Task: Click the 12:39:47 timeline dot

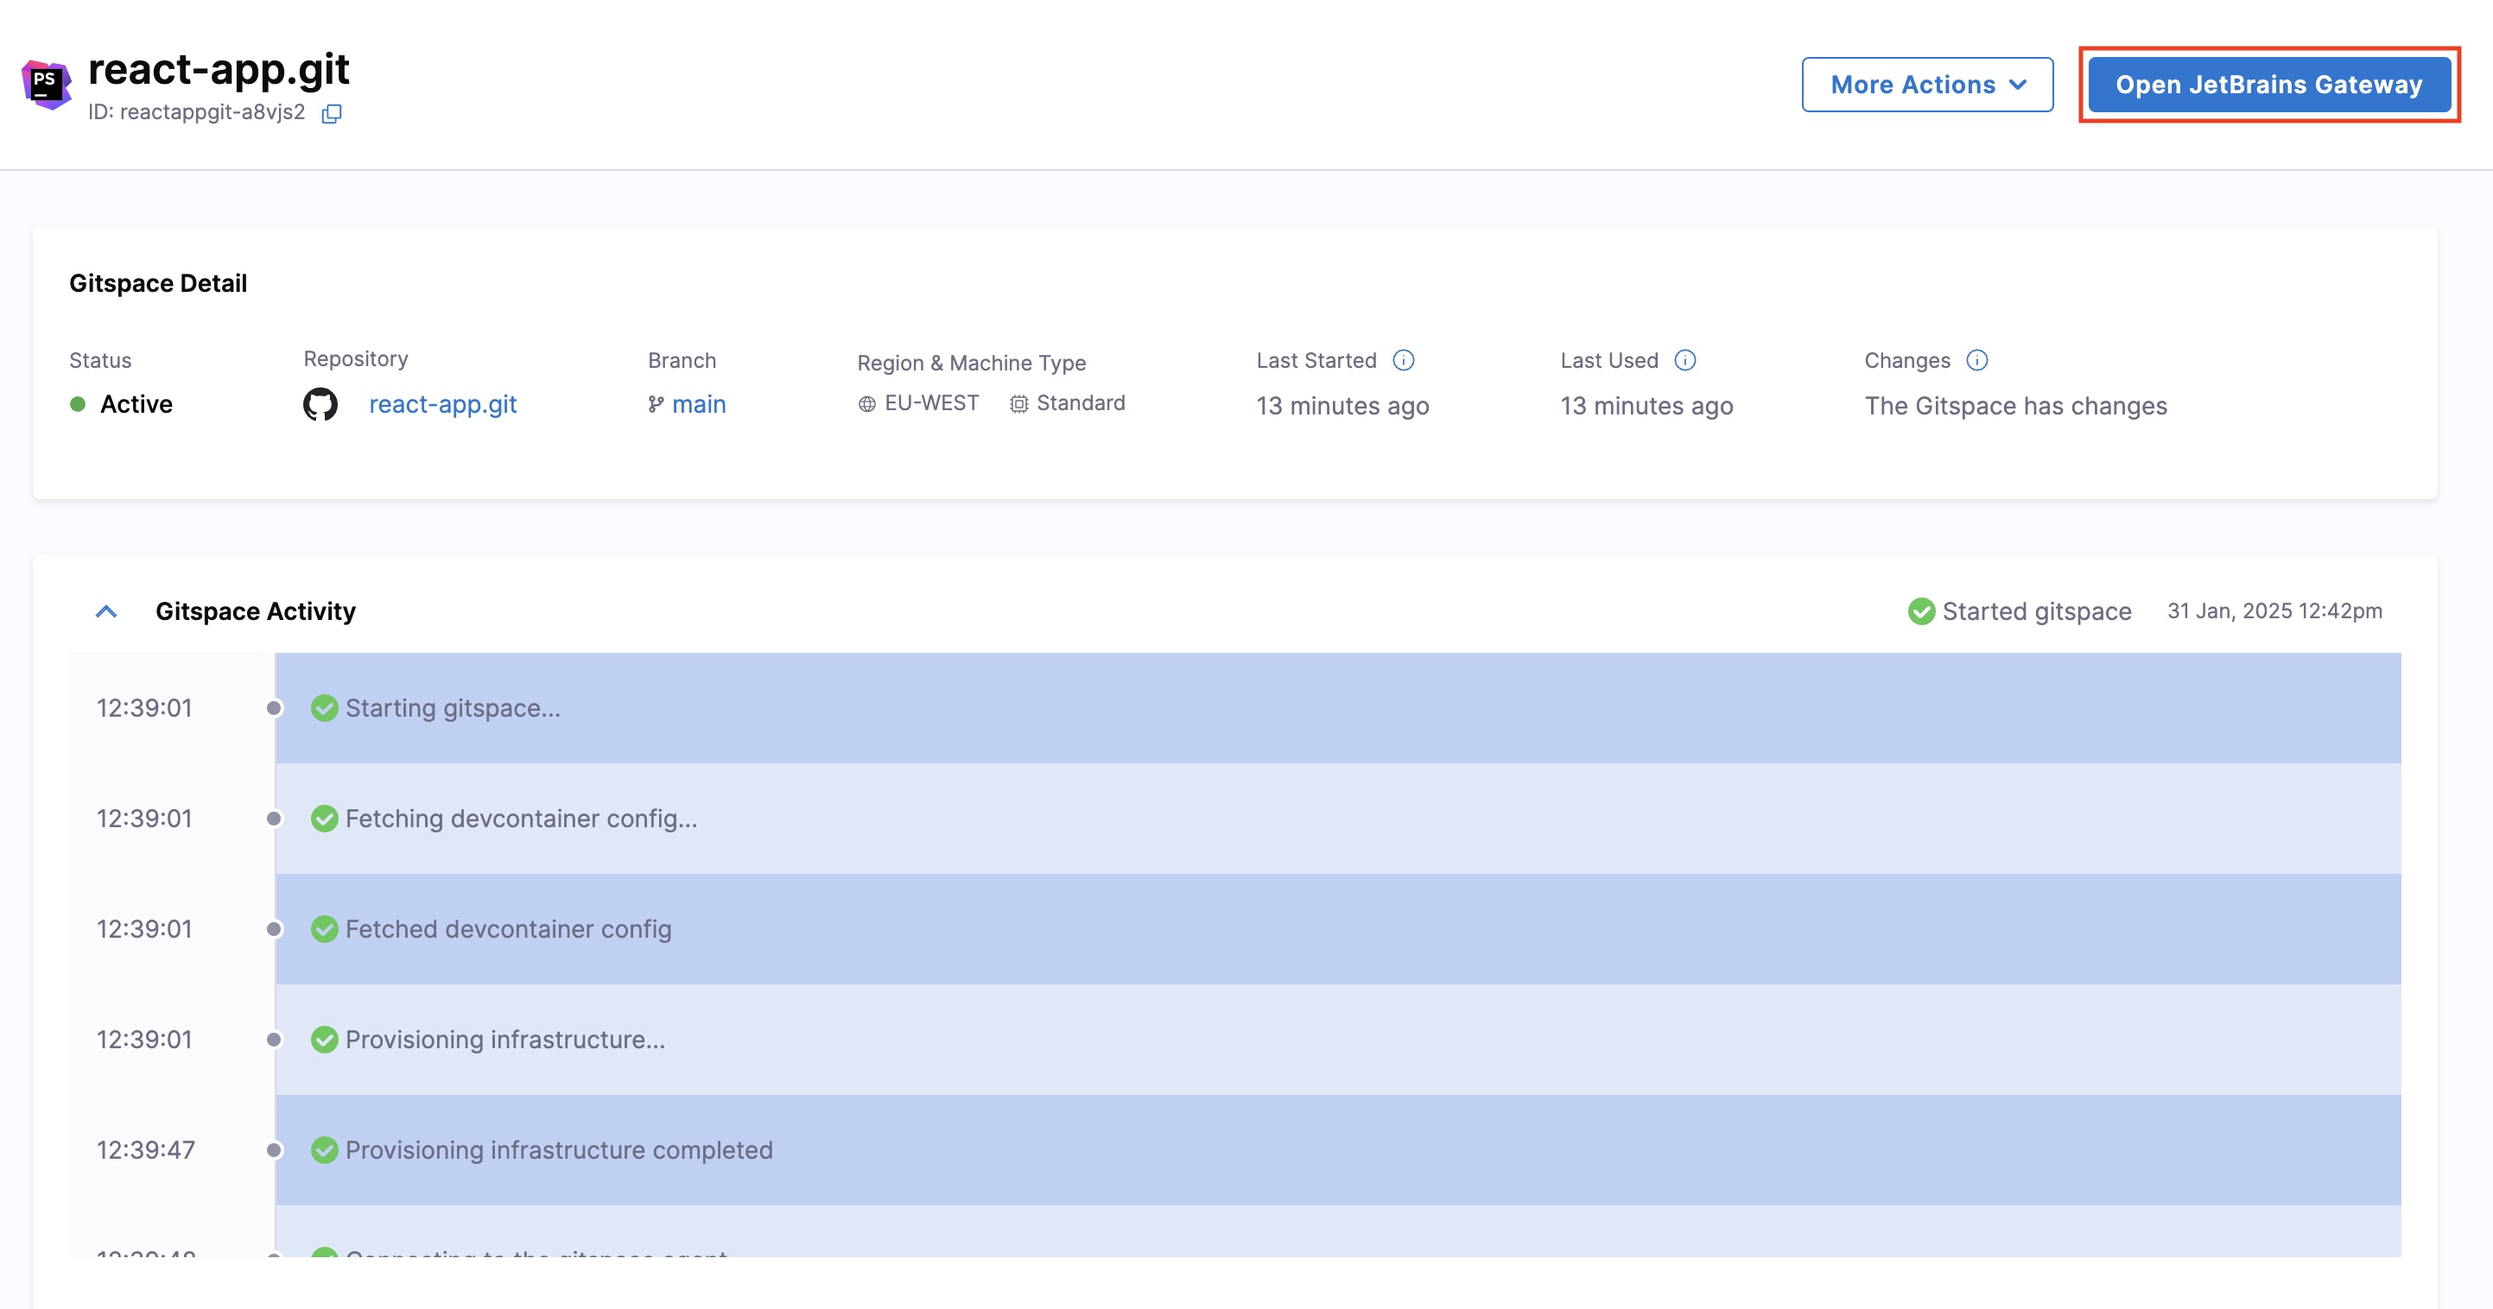Action: coord(274,1150)
